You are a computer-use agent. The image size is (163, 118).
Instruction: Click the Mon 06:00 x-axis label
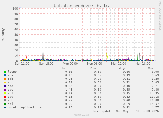pyautogui.click(x=94, y=64)
